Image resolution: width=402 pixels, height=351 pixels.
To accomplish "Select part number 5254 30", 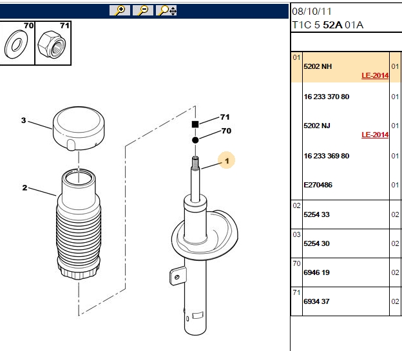I will (x=316, y=243).
